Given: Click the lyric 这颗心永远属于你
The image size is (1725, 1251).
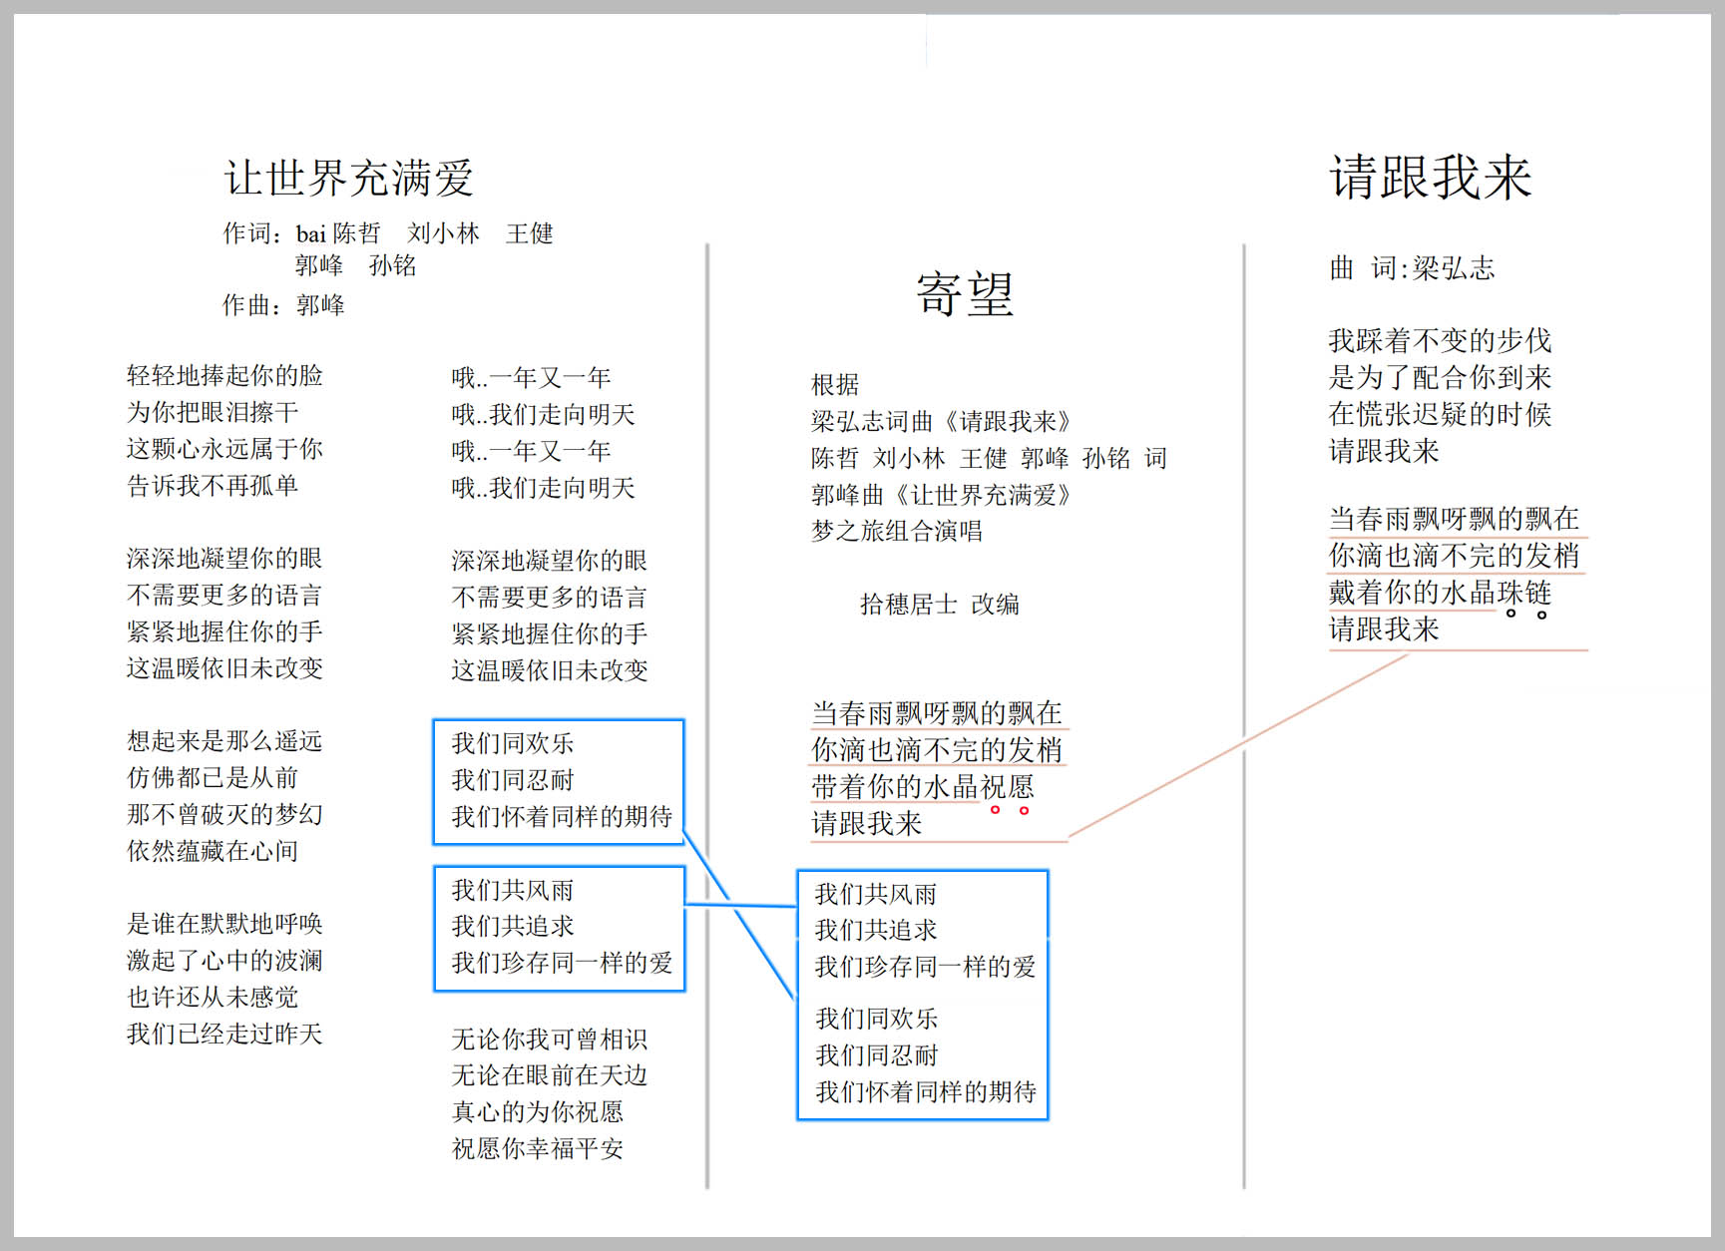Looking at the screenshot, I should click(x=224, y=449).
